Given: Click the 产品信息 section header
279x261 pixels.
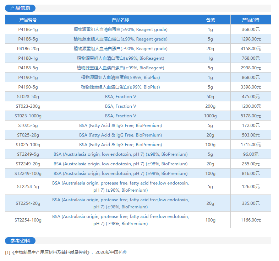Looking at the screenshot, I should pyautogui.click(x=20, y=8).
